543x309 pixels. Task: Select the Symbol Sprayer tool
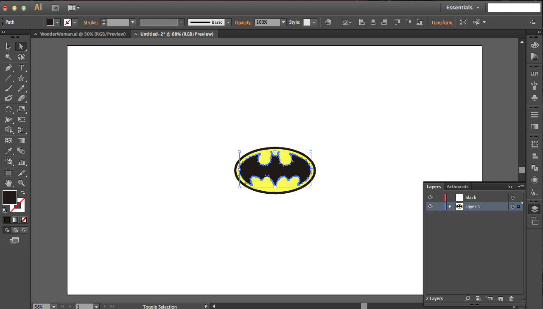click(x=8, y=162)
